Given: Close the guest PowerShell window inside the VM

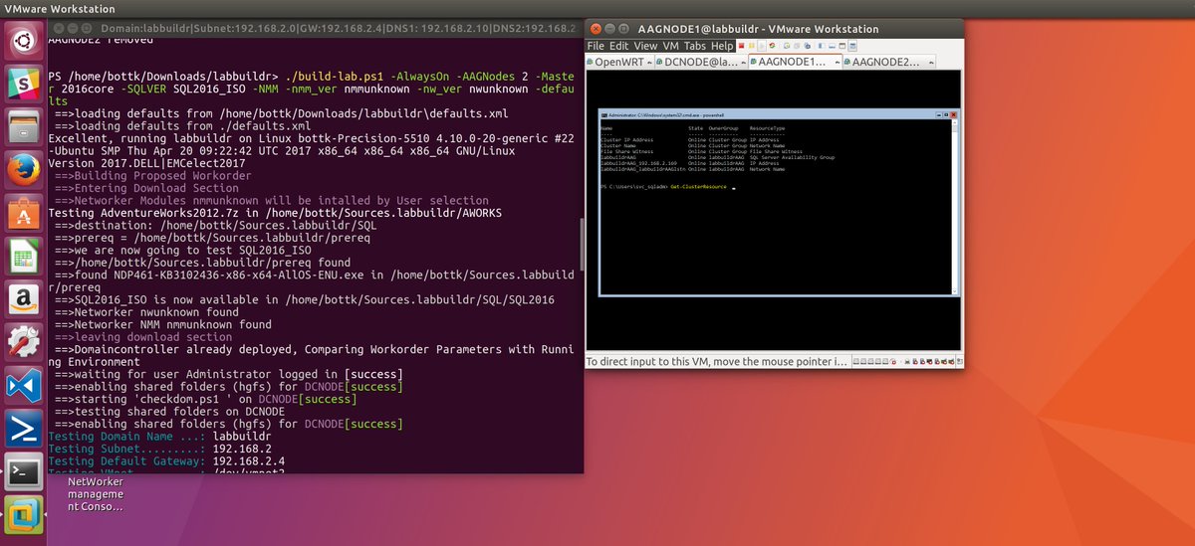Looking at the screenshot, I should point(953,115).
